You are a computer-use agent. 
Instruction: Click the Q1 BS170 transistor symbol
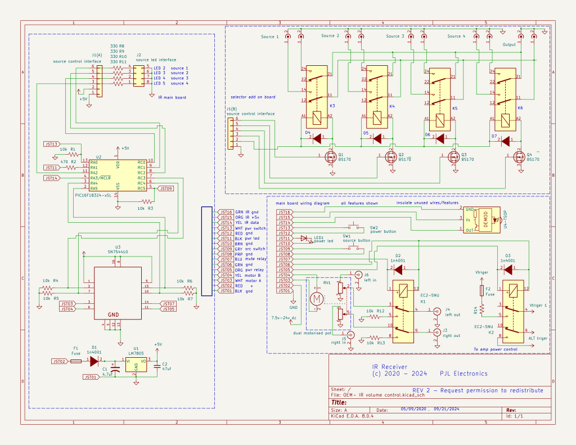tap(327, 158)
